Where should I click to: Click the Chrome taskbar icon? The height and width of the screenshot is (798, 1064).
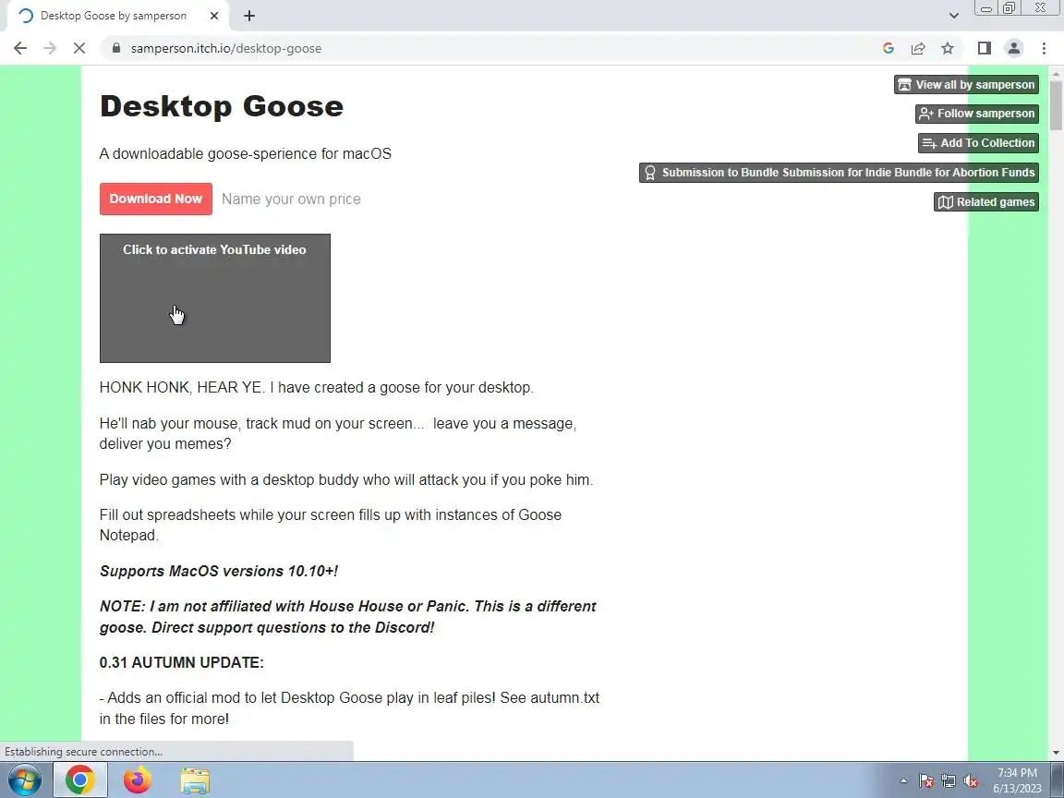coord(80,780)
